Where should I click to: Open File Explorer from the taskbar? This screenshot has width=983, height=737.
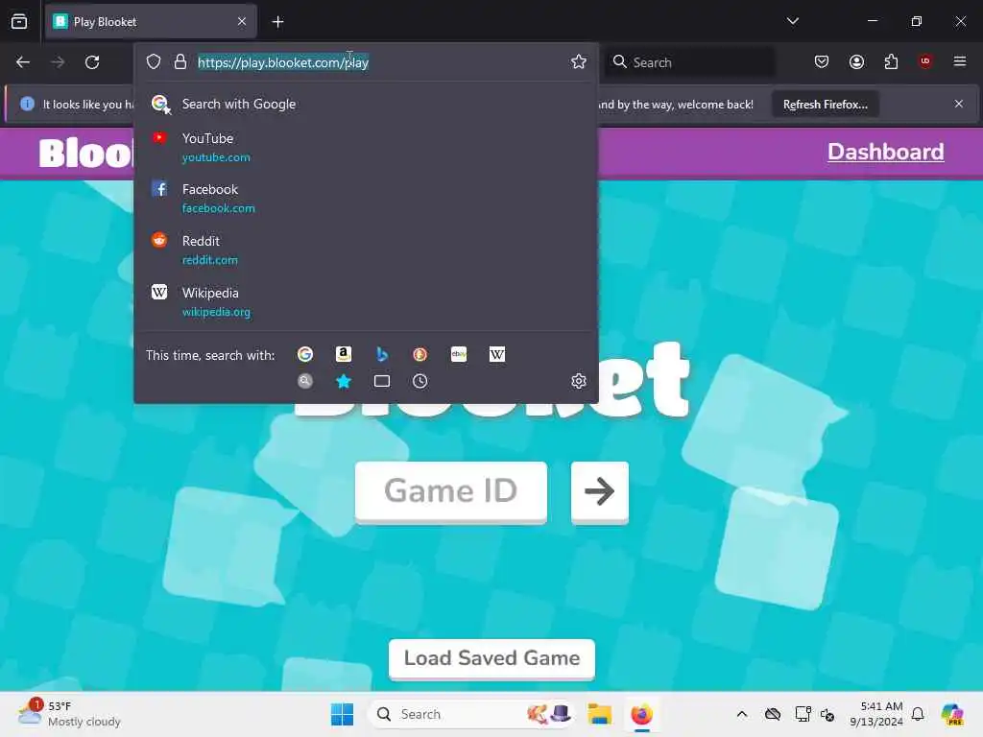(599, 714)
